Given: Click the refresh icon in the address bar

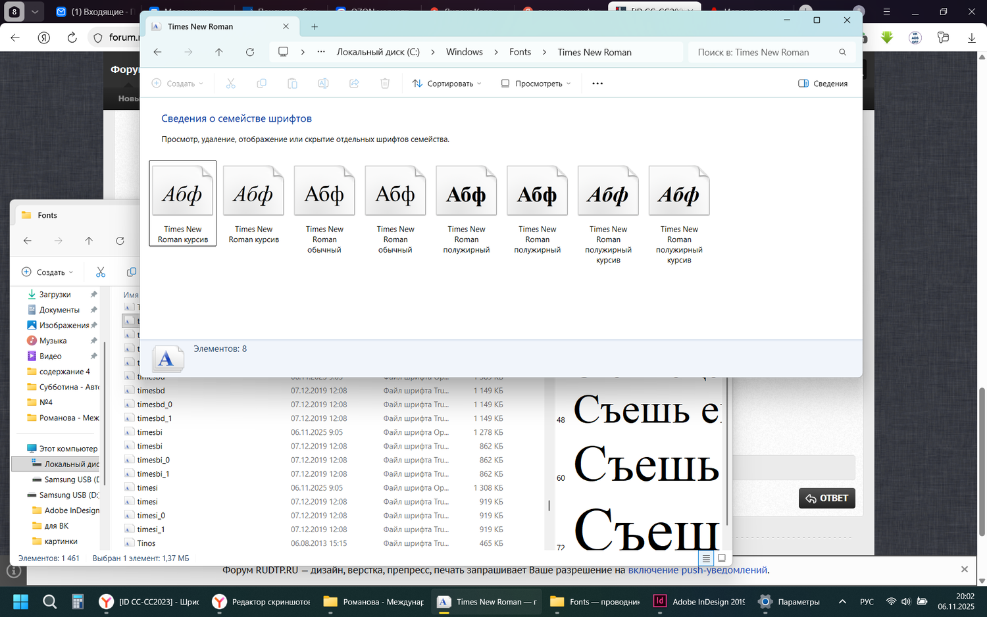Looking at the screenshot, I should [249, 52].
